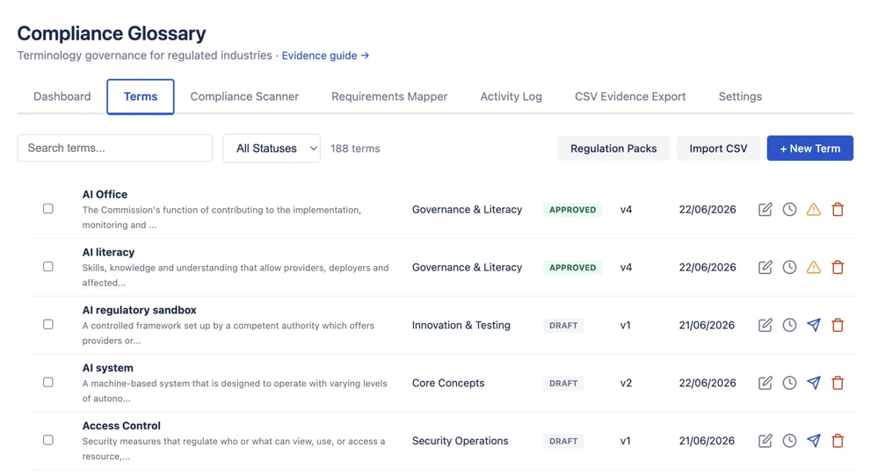The image size is (878, 475).
Task: Submit AI regulatory sandbox for review
Action: [x=814, y=325]
